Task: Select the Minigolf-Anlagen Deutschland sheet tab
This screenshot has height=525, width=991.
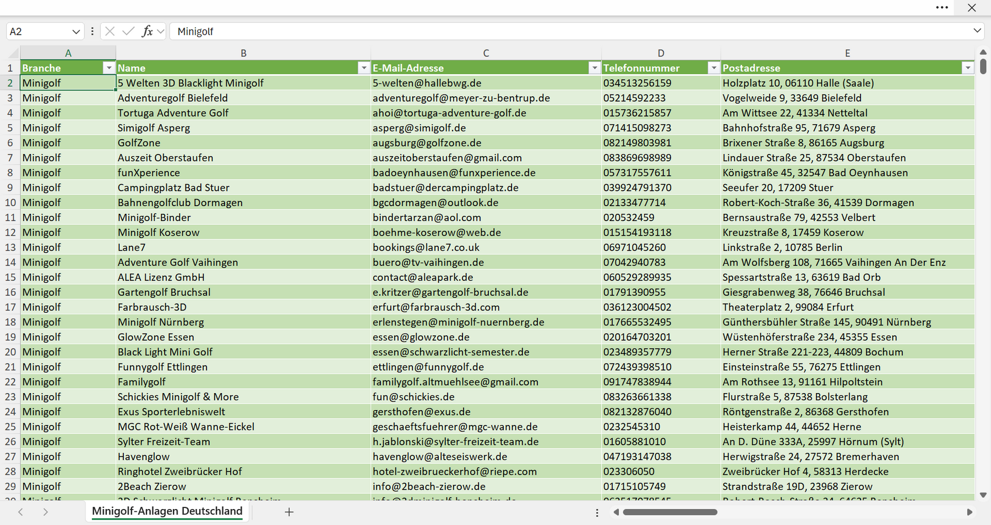Action: [x=167, y=511]
